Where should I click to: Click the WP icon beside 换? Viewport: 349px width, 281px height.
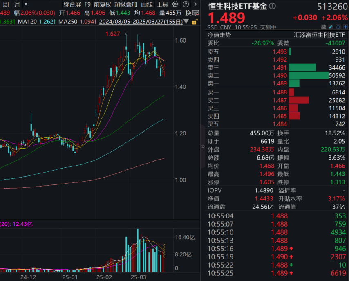tap(196, 13)
